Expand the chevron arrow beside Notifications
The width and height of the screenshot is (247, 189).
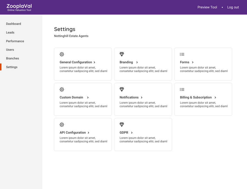click(142, 98)
